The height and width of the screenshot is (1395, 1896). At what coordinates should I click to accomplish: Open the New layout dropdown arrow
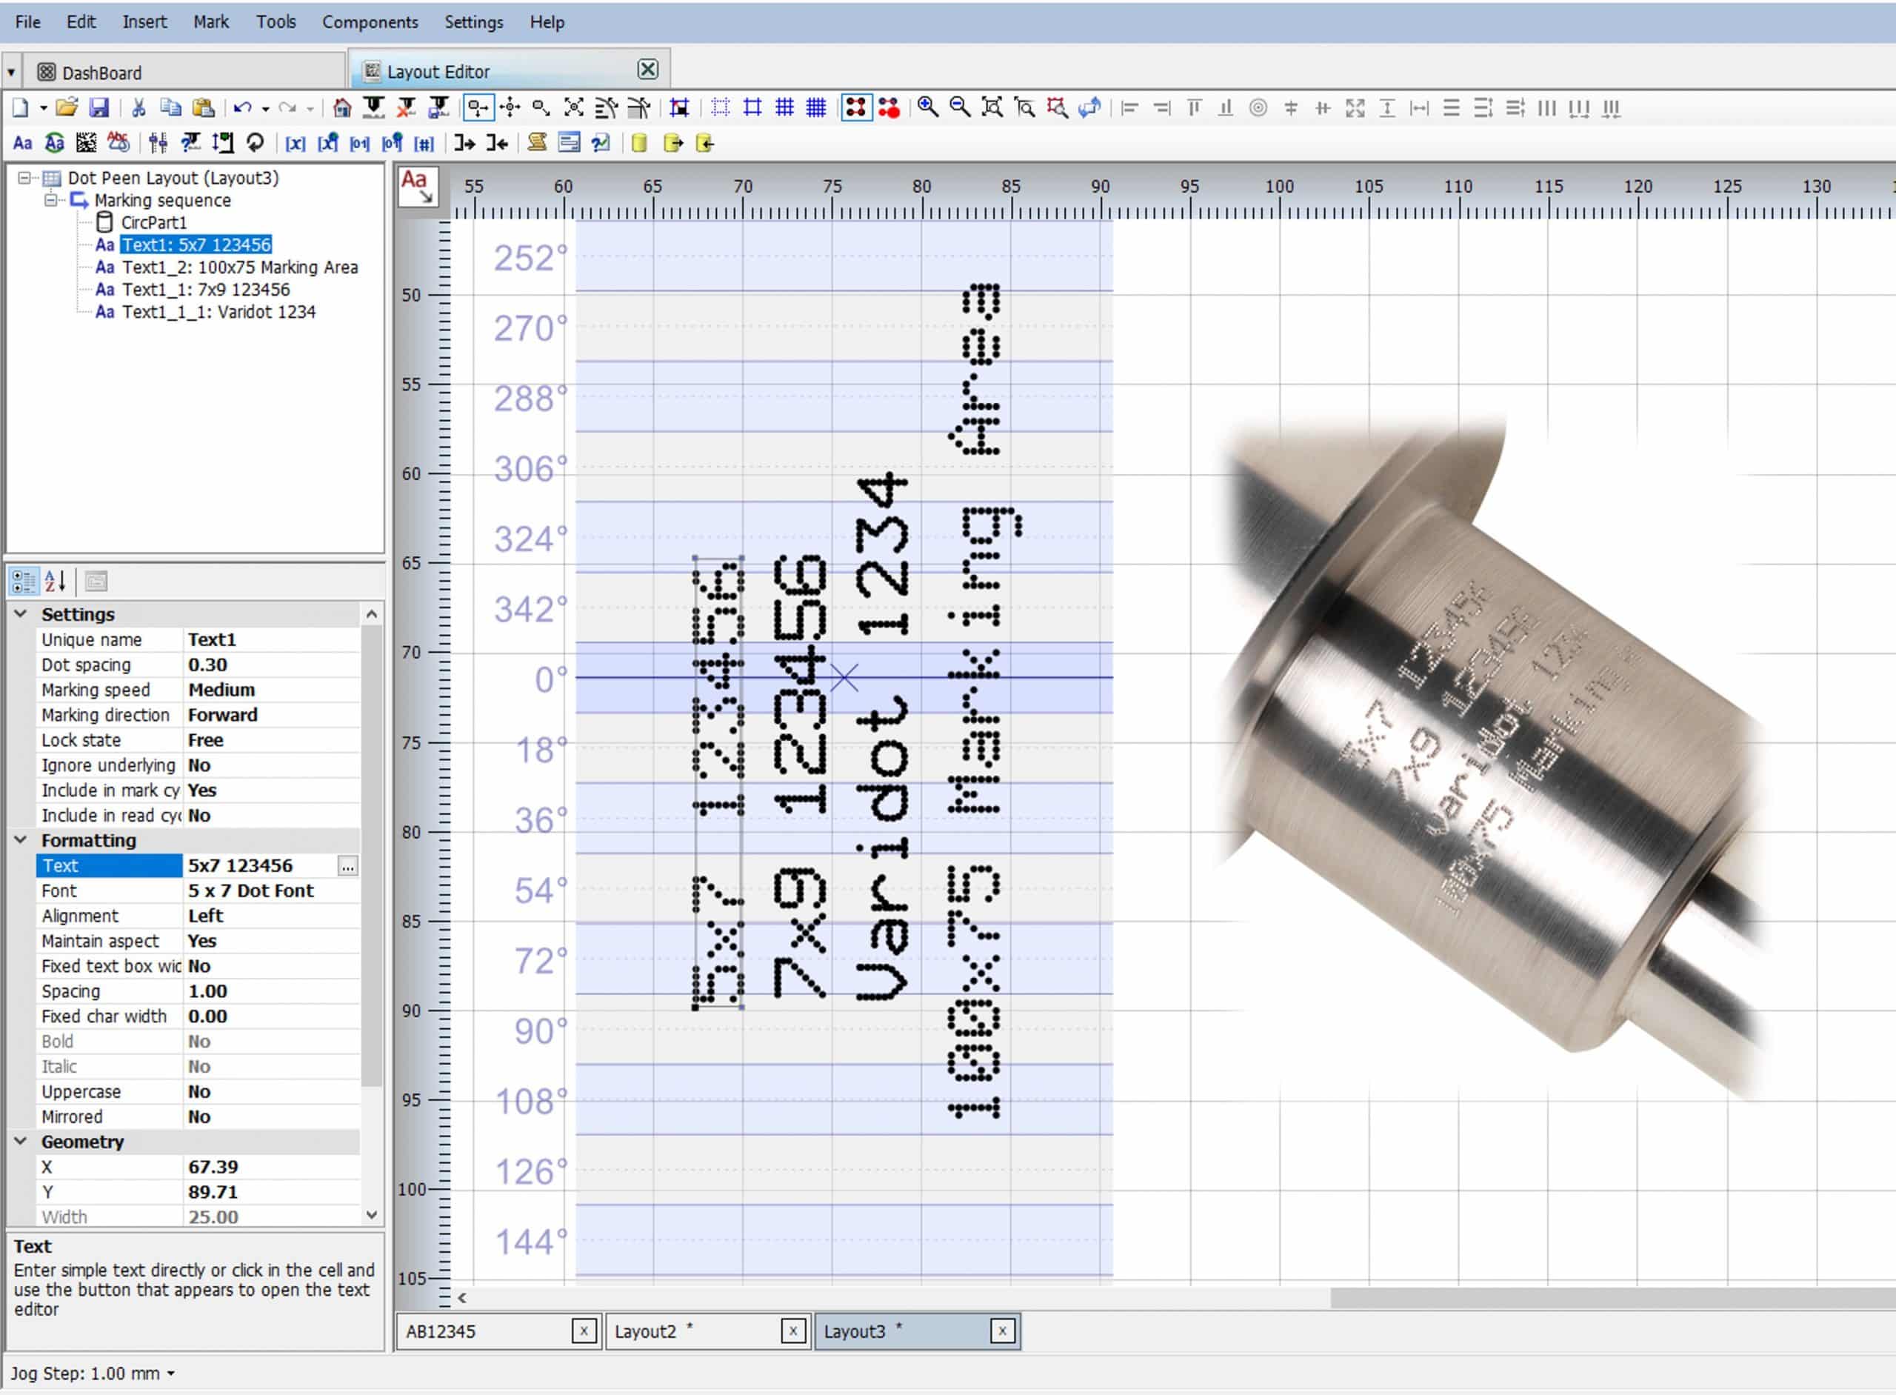click(x=43, y=108)
